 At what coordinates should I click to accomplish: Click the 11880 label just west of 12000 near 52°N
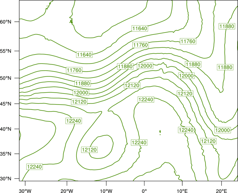click(125, 66)
